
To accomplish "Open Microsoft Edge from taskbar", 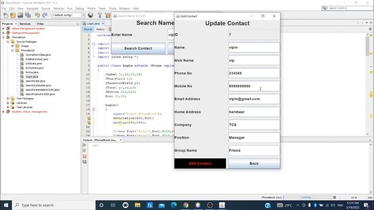I will (x=174, y=205).
